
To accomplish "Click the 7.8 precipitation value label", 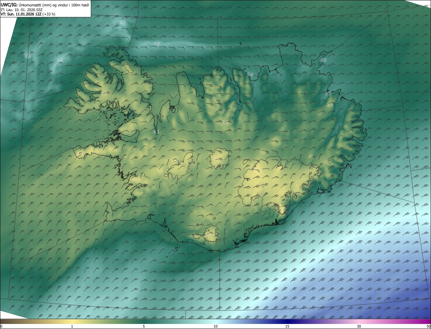I will (x=157, y=44).
